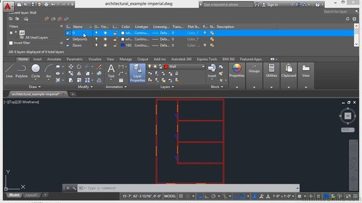Click the blue color swatch for Doors layer
The height and width of the screenshot is (203, 362).
[123, 45]
